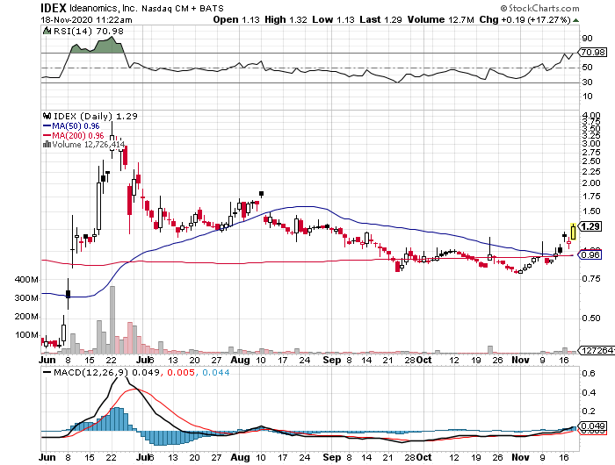Image resolution: width=615 pixels, height=465 pixels.
Task: Click the RSI axis label 30
Action: pyautogui.click(x=587, y=82)
